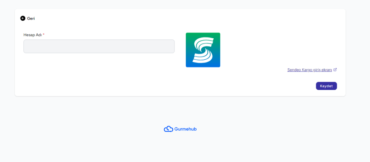Viewport: 370px width, 162px height.
Task: Return to previous page via Geri arrow
Action: coord(23,18)
